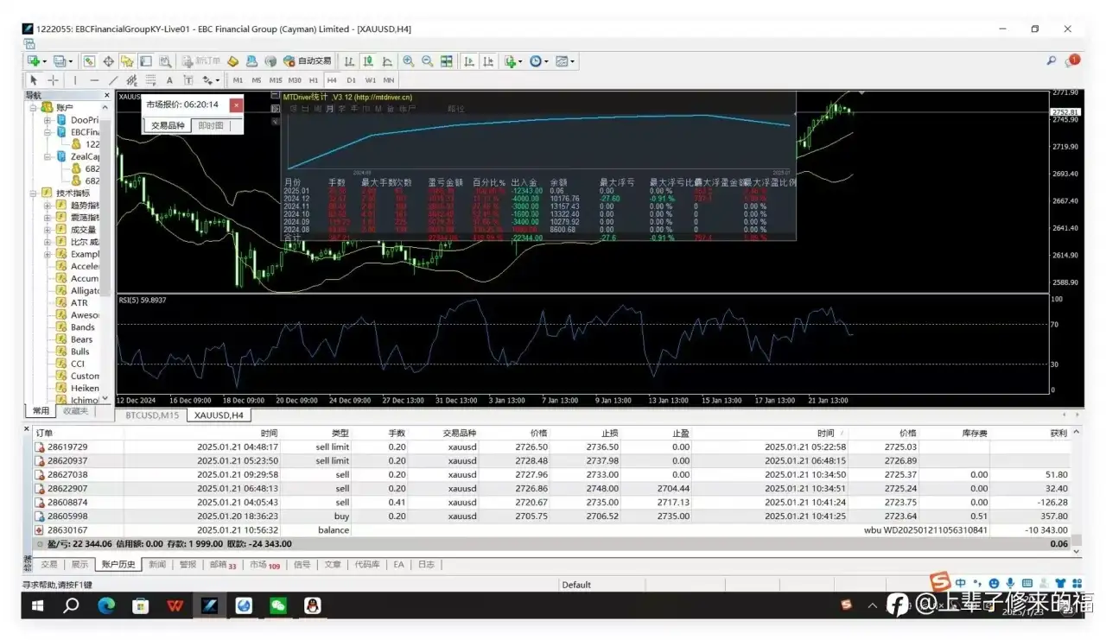Select the text label T tool
1106x640 pixels.
tap(188, 80)
